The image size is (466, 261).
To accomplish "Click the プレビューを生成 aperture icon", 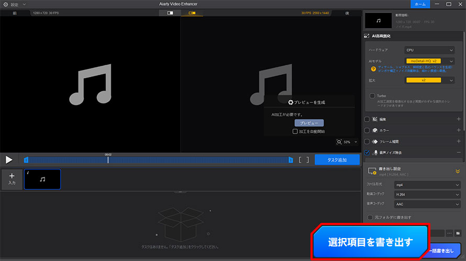I will pyautogui.click(x=291, y=102).
